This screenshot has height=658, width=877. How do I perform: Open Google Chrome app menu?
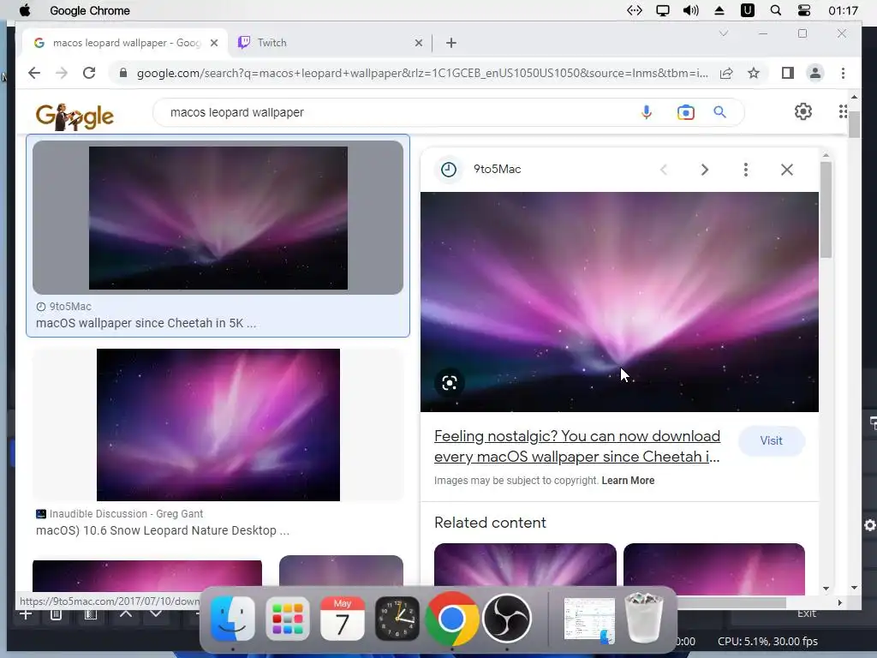[x=89, y=10]
